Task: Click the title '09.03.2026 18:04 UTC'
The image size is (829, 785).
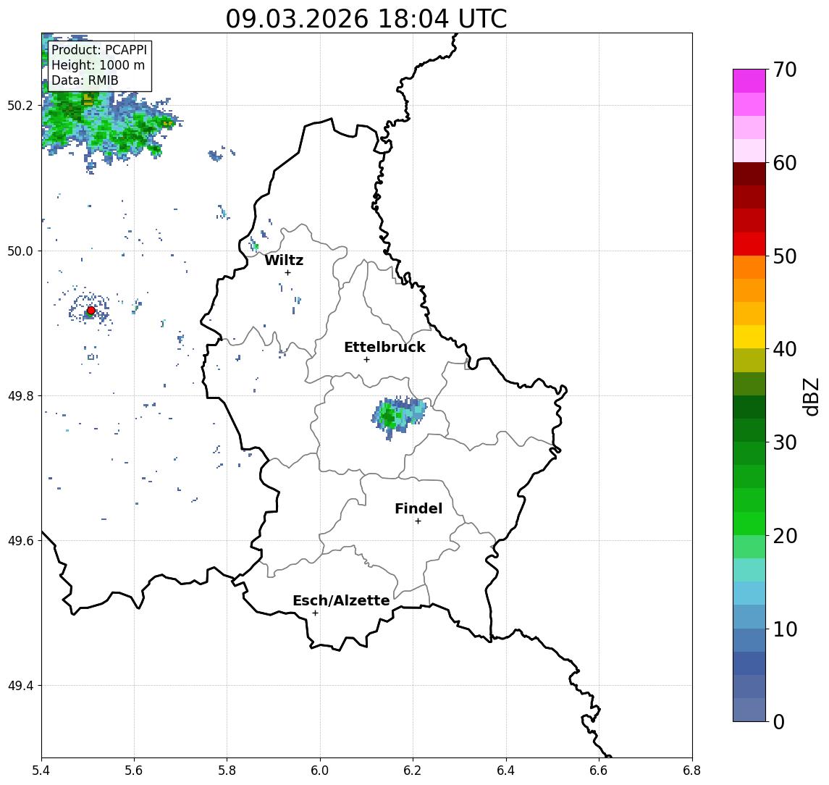Action: pyautogui.click(x=366, y=19)
